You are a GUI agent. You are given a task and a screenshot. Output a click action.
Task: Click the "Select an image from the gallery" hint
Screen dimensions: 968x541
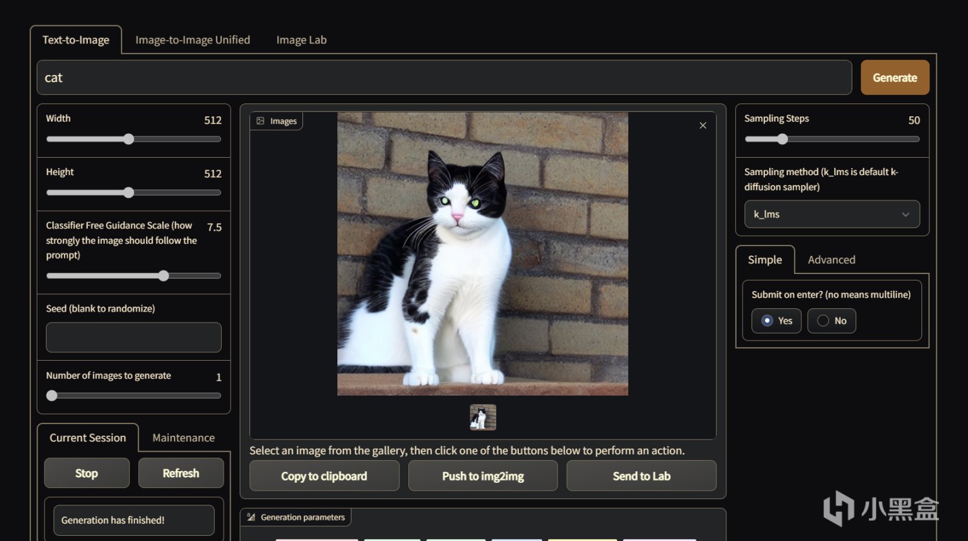coord(467,451)
